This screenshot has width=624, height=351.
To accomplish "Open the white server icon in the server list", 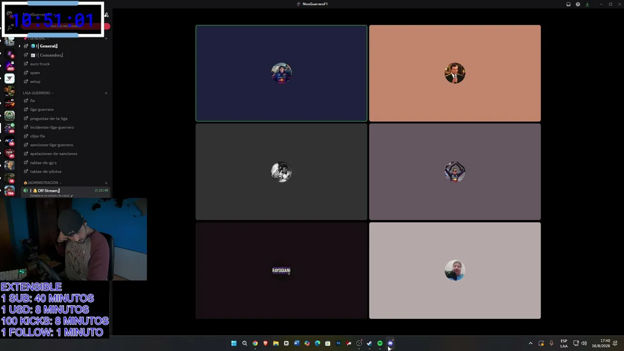I will 9,78.
